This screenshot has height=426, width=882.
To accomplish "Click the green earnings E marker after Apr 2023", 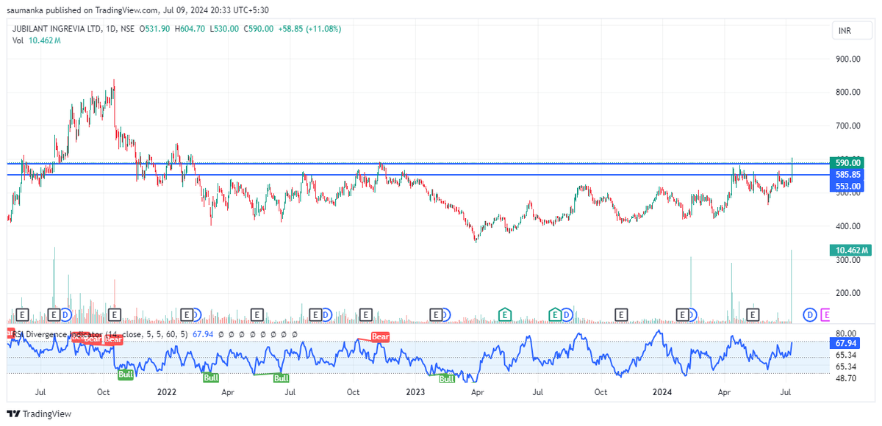I will [504, 314].
